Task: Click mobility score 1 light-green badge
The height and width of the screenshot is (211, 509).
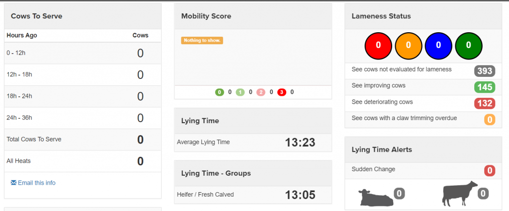Action: coord(240,92)
